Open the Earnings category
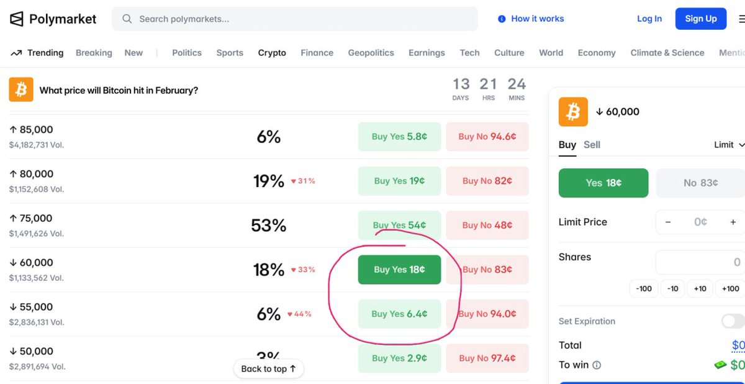The width and height of the screenshot is (745, 384). tap(427, 53)
